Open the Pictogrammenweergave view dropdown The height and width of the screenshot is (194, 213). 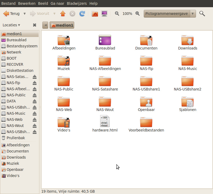pyautogui.click(x=193, y=14)
